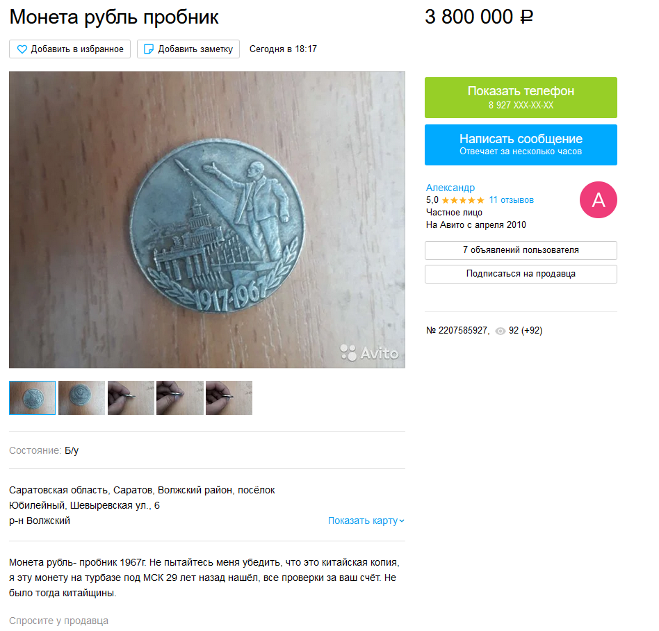659x631 pixels.
Task: Select the first coin thumbnail
Action: tap(33, 398)
